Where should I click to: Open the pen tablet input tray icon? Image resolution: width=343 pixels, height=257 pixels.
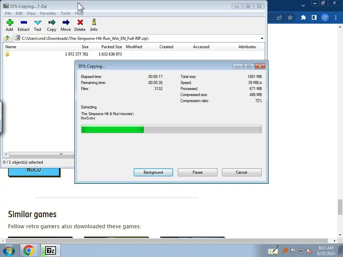(x=273, y=250)
